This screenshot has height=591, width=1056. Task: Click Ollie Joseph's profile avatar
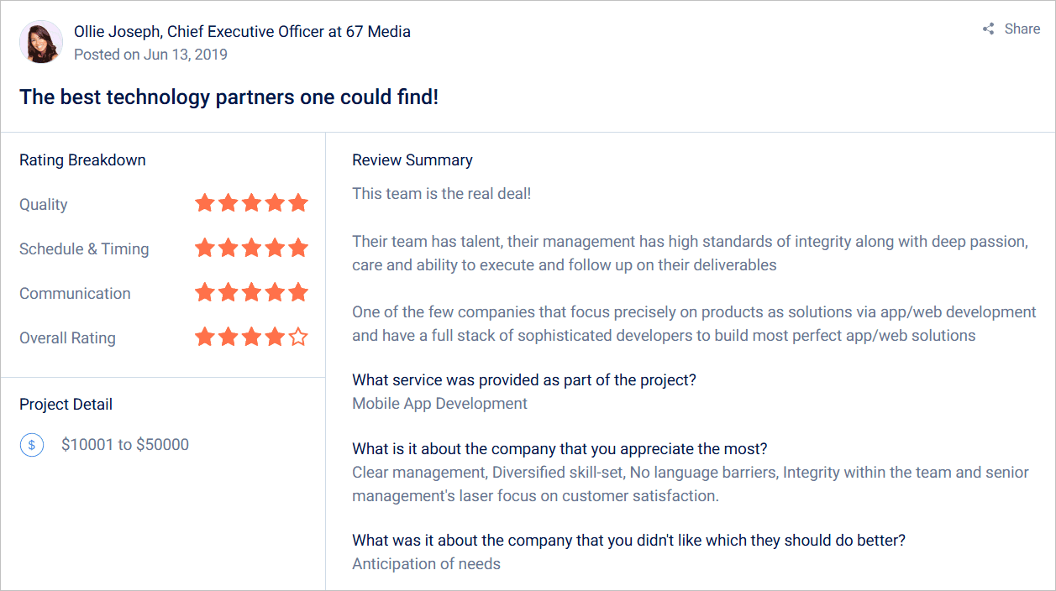41,42
